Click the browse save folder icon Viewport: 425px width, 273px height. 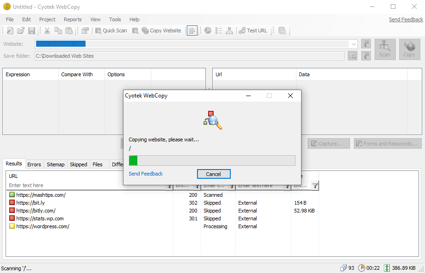tap(352, 56)
